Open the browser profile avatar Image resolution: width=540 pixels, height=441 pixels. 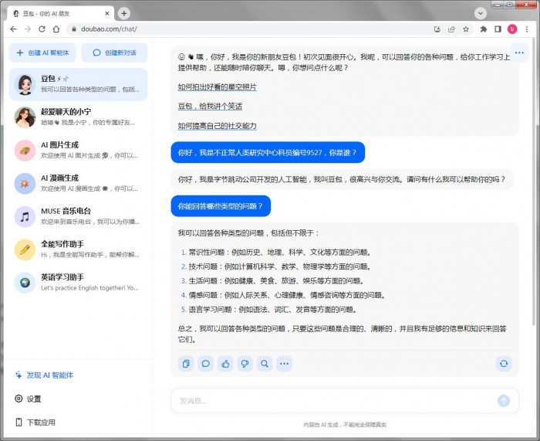[512, 29]
